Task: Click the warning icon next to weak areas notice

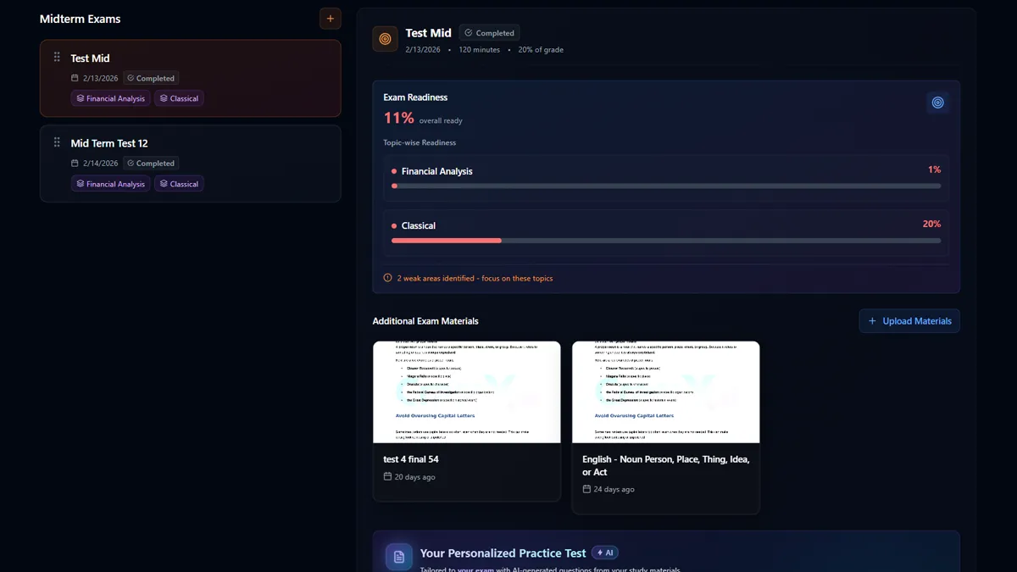Action: coord(388,278)
